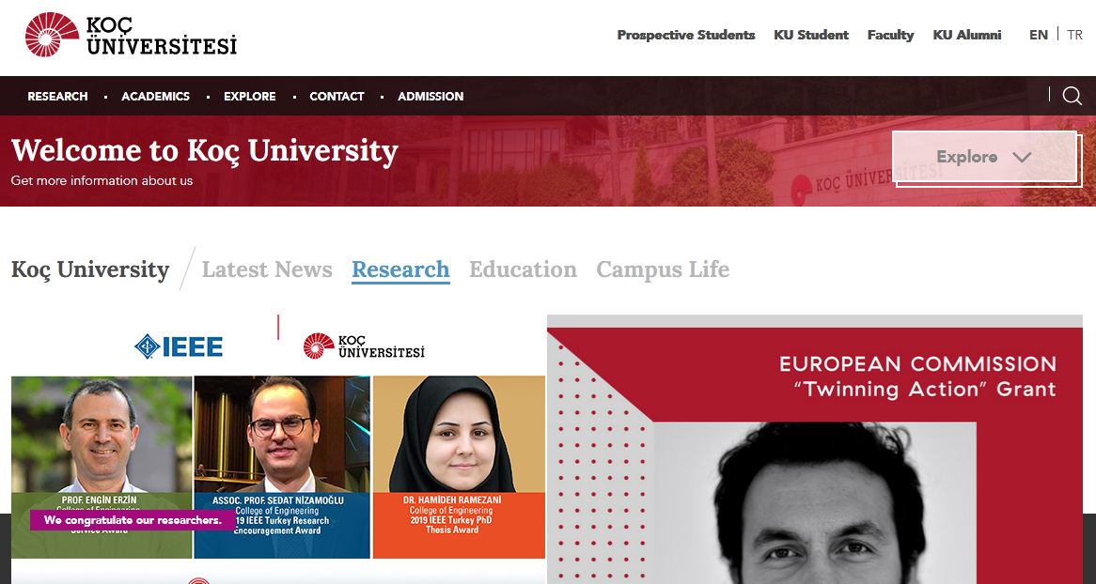Switch to the Campus Life tab
The height and width of the screenshot is (584, 1096).
pyautogui.click(x=663, y=269)
